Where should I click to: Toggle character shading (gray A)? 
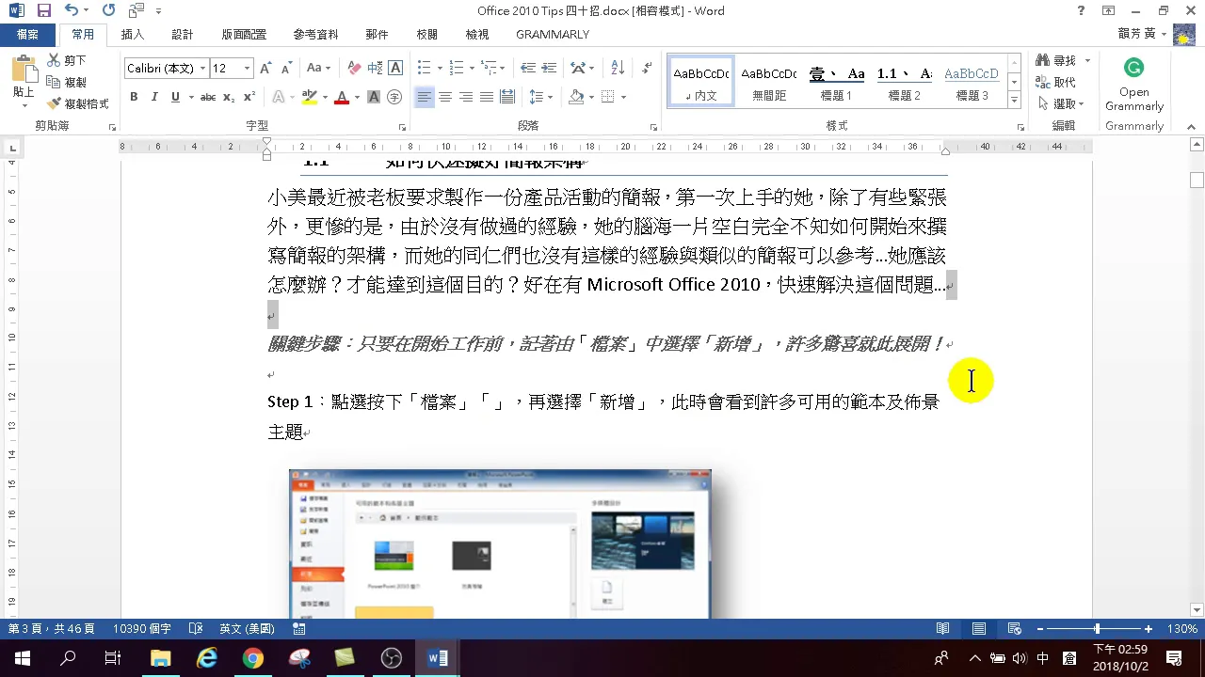[x=374, y=97]
